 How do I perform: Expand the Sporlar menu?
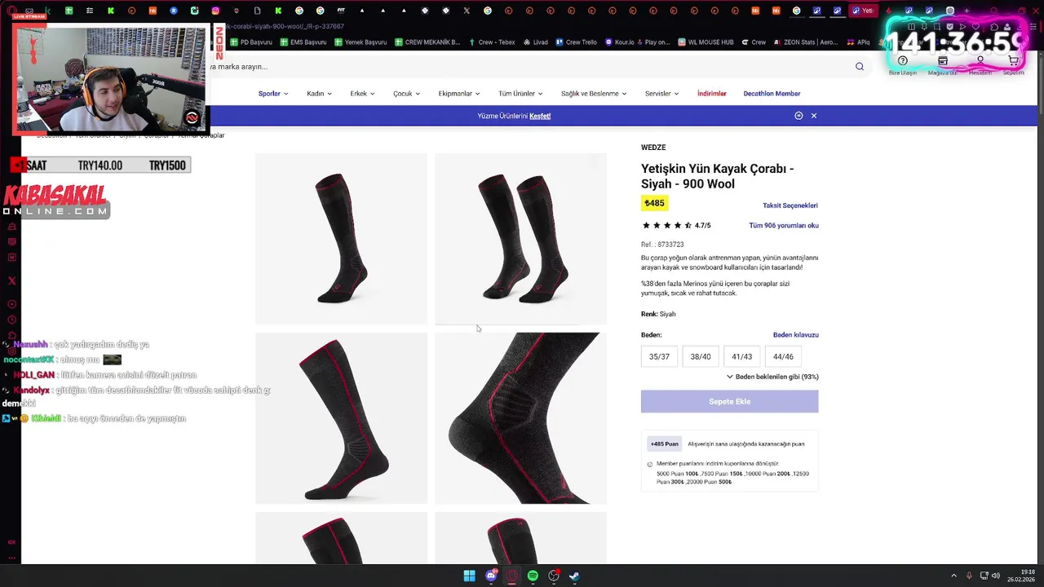[273, 94]
